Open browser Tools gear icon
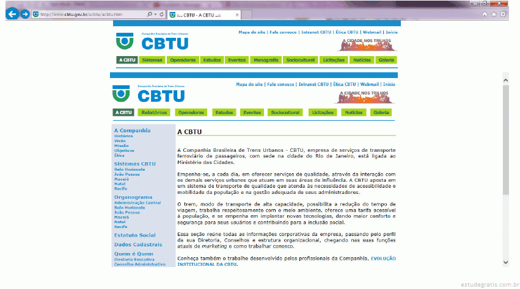 click(503, 15)
